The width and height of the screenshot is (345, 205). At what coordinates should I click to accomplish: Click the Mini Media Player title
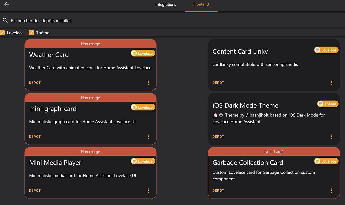(55, 163)
